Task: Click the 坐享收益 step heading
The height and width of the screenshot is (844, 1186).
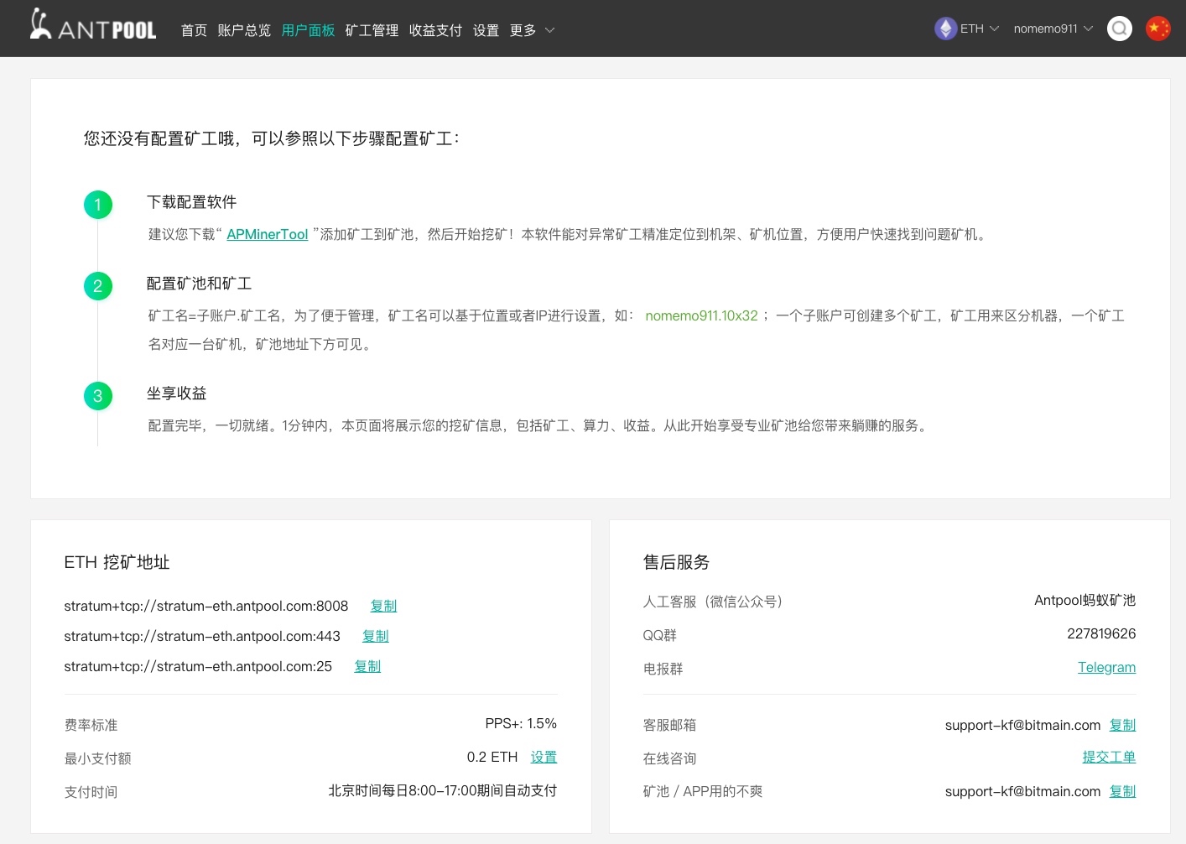Action: (x=176, y=393)
